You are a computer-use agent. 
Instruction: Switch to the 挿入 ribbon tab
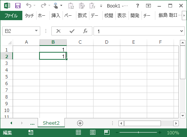(56, 16)
